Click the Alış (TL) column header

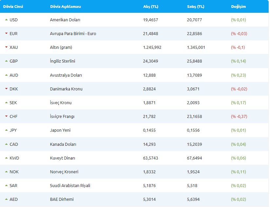[151, 7]
